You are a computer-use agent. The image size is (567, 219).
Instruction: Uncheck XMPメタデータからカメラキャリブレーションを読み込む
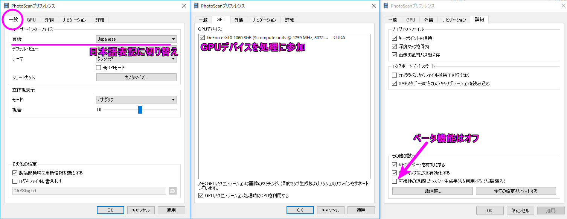pos(394,84)
